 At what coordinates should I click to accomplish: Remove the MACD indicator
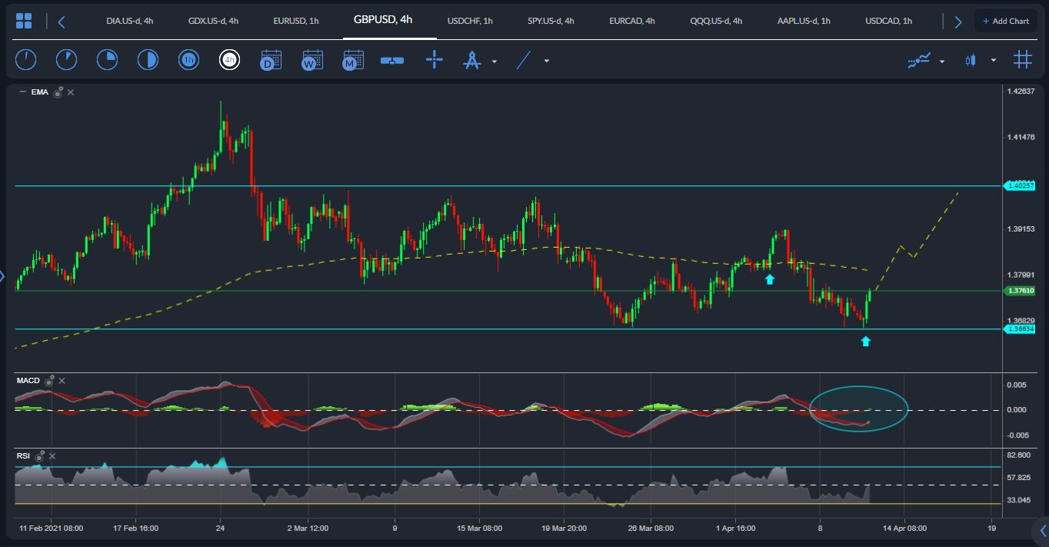[x=62, y=380]
